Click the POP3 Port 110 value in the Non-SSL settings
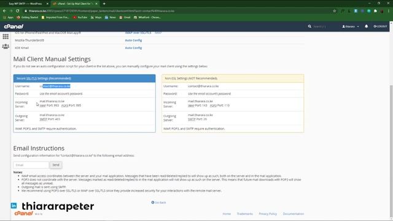The width and height of the screenshot is (393, 221). (220, 106)
